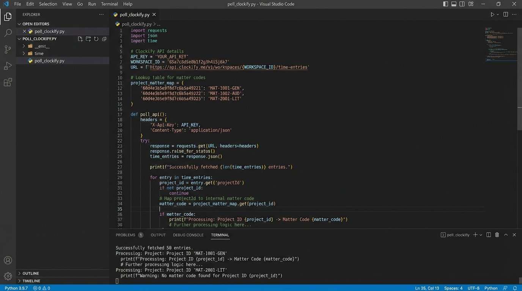Click Python 3.9.7 interpreter in status bar
Screen dimensions: 522x291
(x=16, y=288)
